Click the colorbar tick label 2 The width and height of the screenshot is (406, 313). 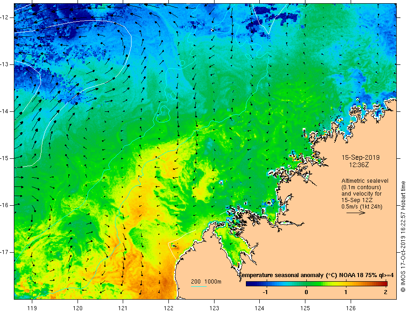(x=386, y=292)
